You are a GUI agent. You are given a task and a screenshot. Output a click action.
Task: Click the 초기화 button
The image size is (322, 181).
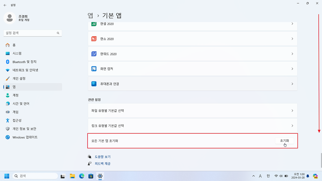click(x=285, y=141)
